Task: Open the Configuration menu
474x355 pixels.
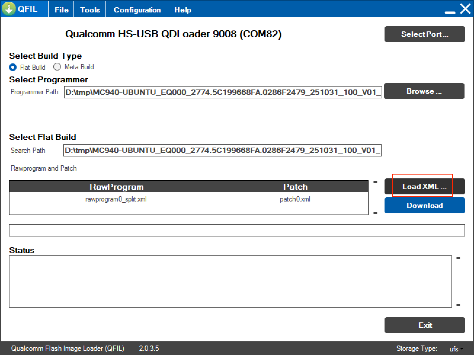Action: [x=137, y=10]
